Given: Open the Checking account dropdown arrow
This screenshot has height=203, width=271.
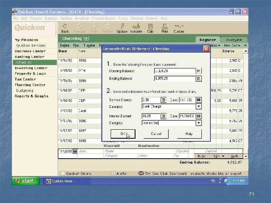Looking at the screenshot, I should pos(87,38).
